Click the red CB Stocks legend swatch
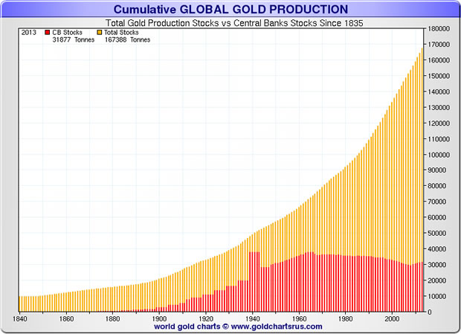 48,33
